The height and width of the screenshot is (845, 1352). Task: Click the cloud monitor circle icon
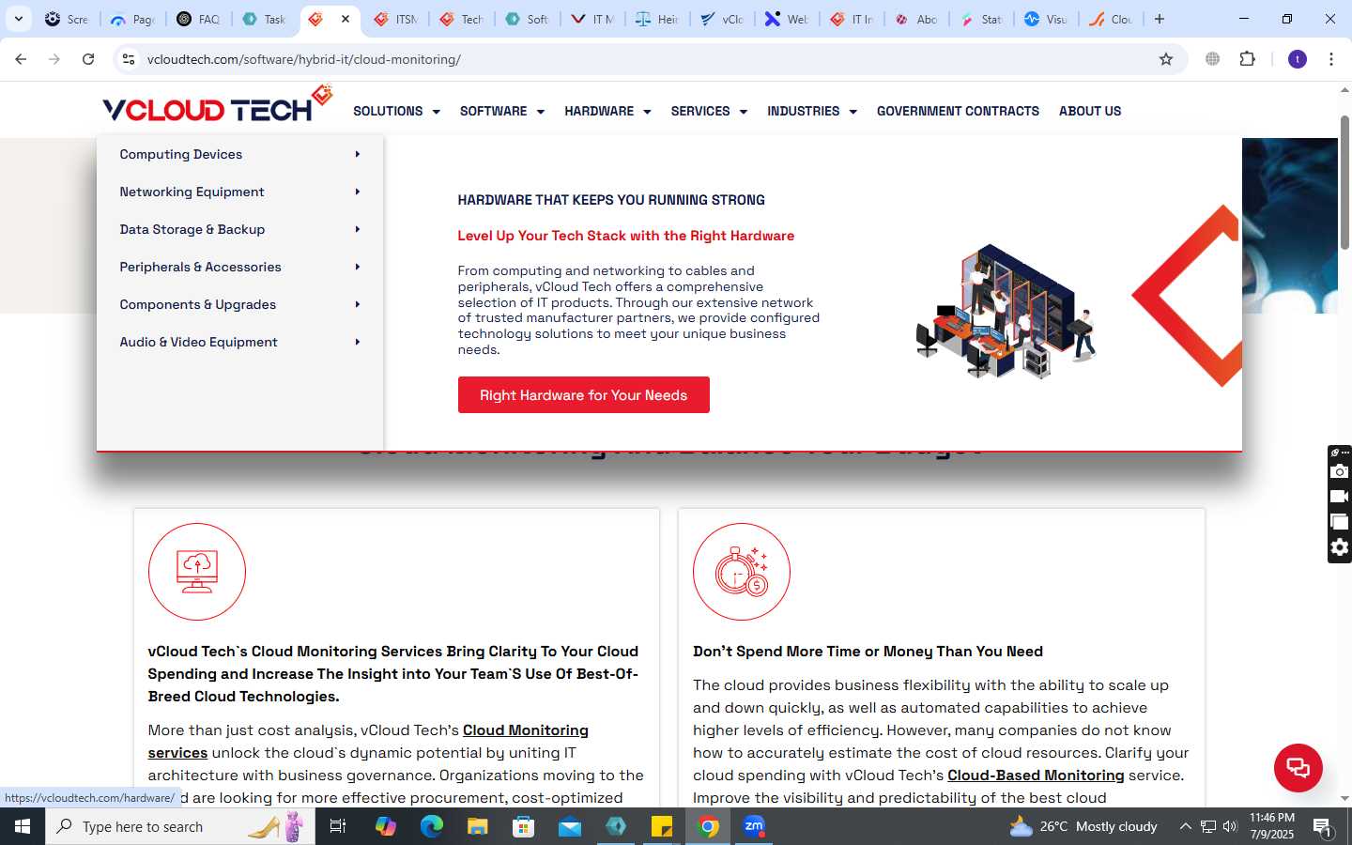point(197,572)
